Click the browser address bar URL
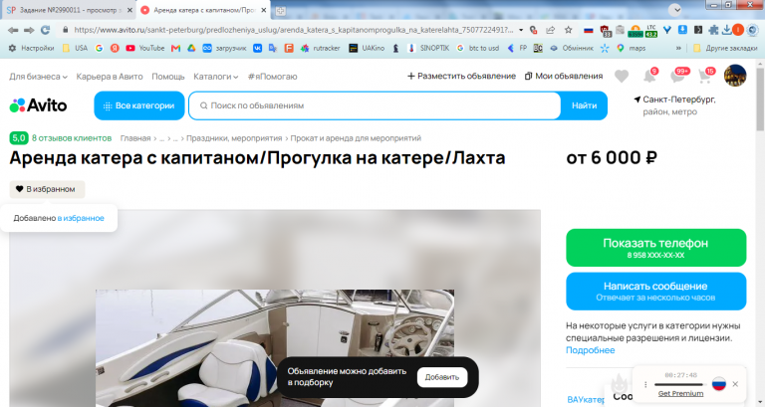 point(293,30)
